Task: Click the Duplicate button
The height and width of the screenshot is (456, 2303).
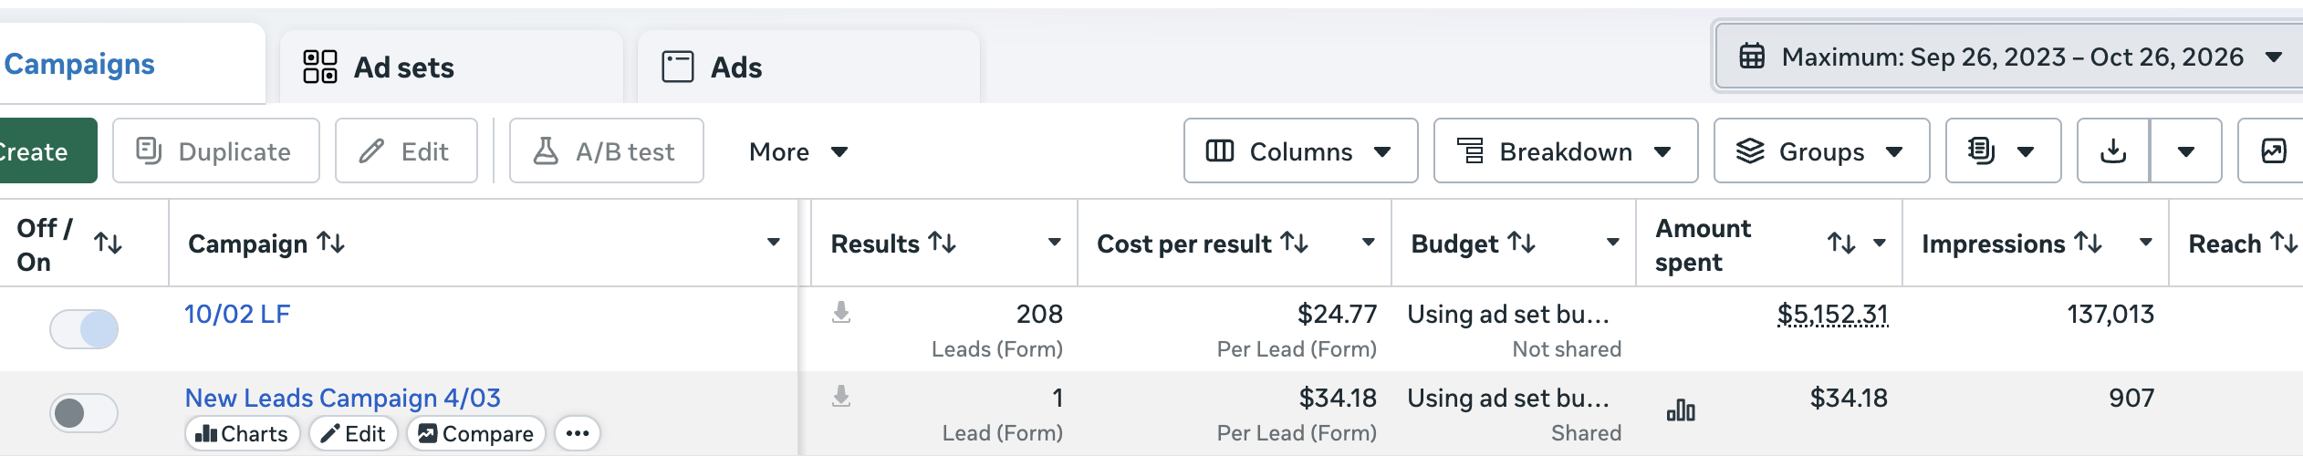Action: tap(215, 151)
